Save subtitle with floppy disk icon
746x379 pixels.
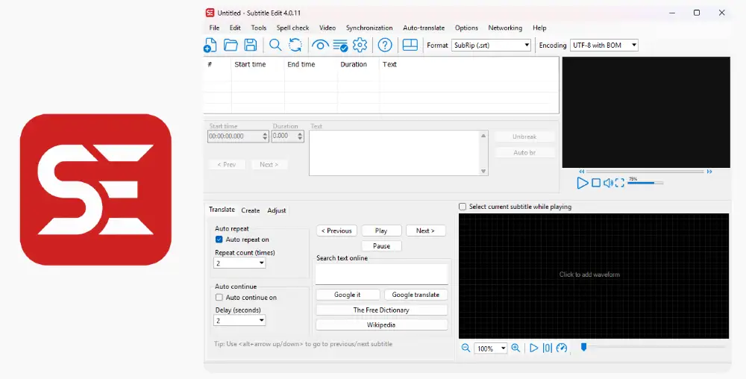click(x=250, y=46)
